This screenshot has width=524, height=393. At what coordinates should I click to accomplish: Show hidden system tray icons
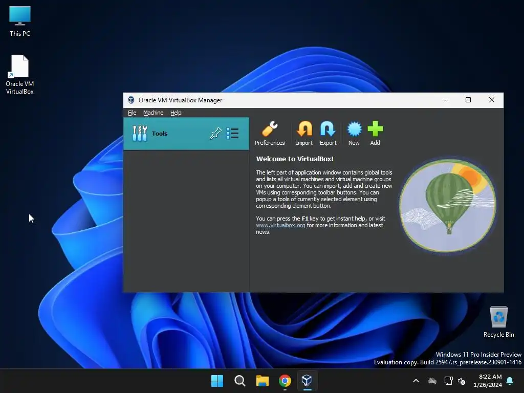click(416, 381)
